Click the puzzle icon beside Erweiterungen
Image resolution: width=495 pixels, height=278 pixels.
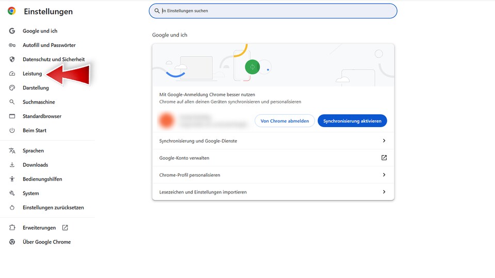12,228
